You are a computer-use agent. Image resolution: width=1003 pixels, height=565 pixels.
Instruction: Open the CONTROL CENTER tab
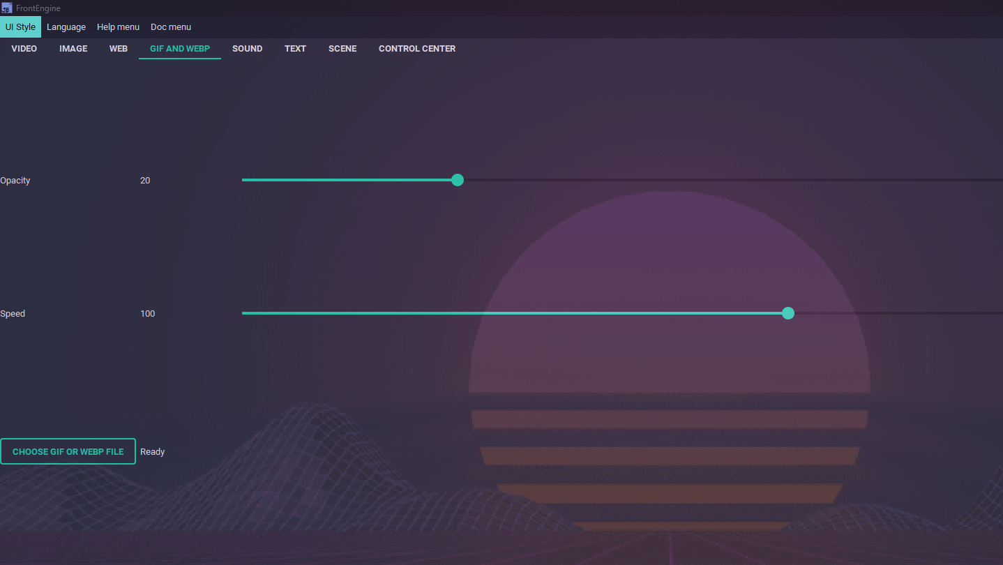(417, 49)
